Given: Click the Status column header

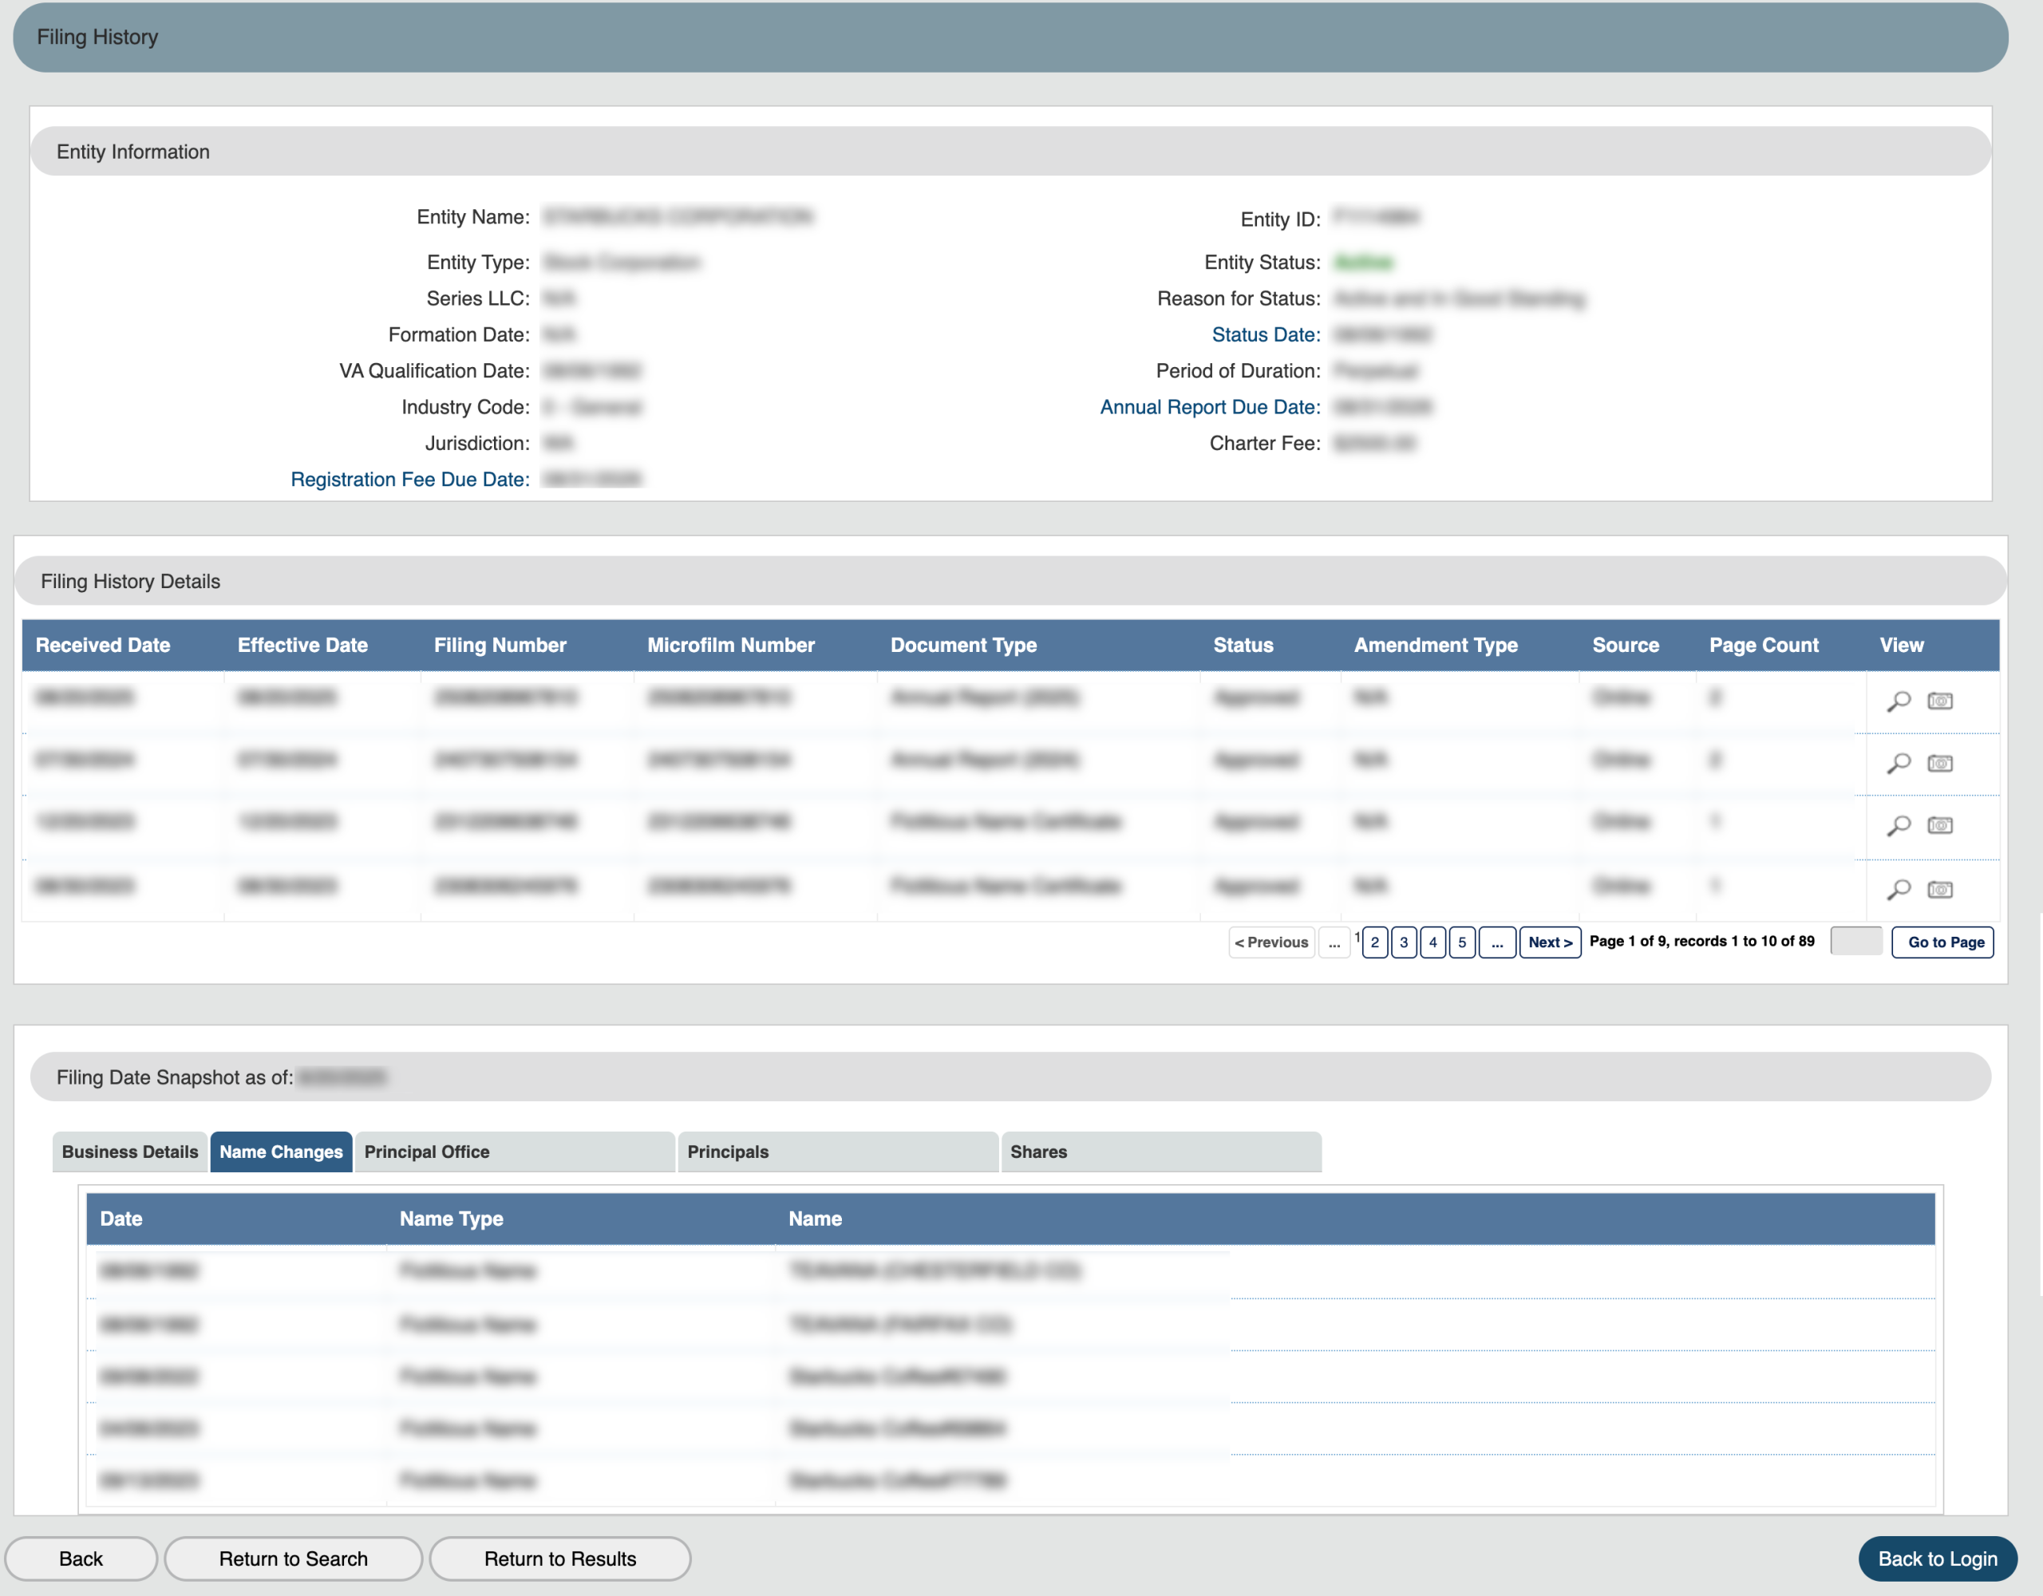Looking at the screenshot, I should [x=1243, y=645].
